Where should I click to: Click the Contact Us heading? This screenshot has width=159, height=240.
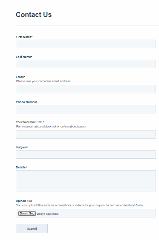coord(34,14)
